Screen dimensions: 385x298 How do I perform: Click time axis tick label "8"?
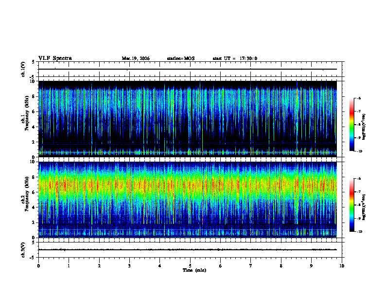point(281,266)
